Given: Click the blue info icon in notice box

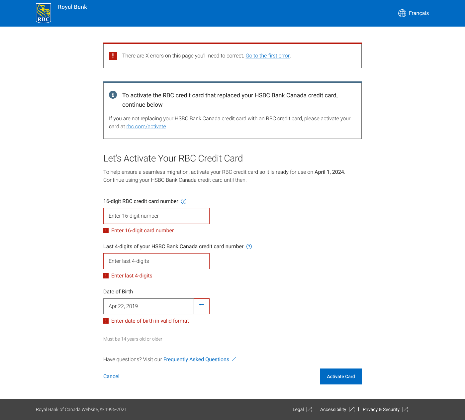Looking at the screenshot, I should click(113, 95).
